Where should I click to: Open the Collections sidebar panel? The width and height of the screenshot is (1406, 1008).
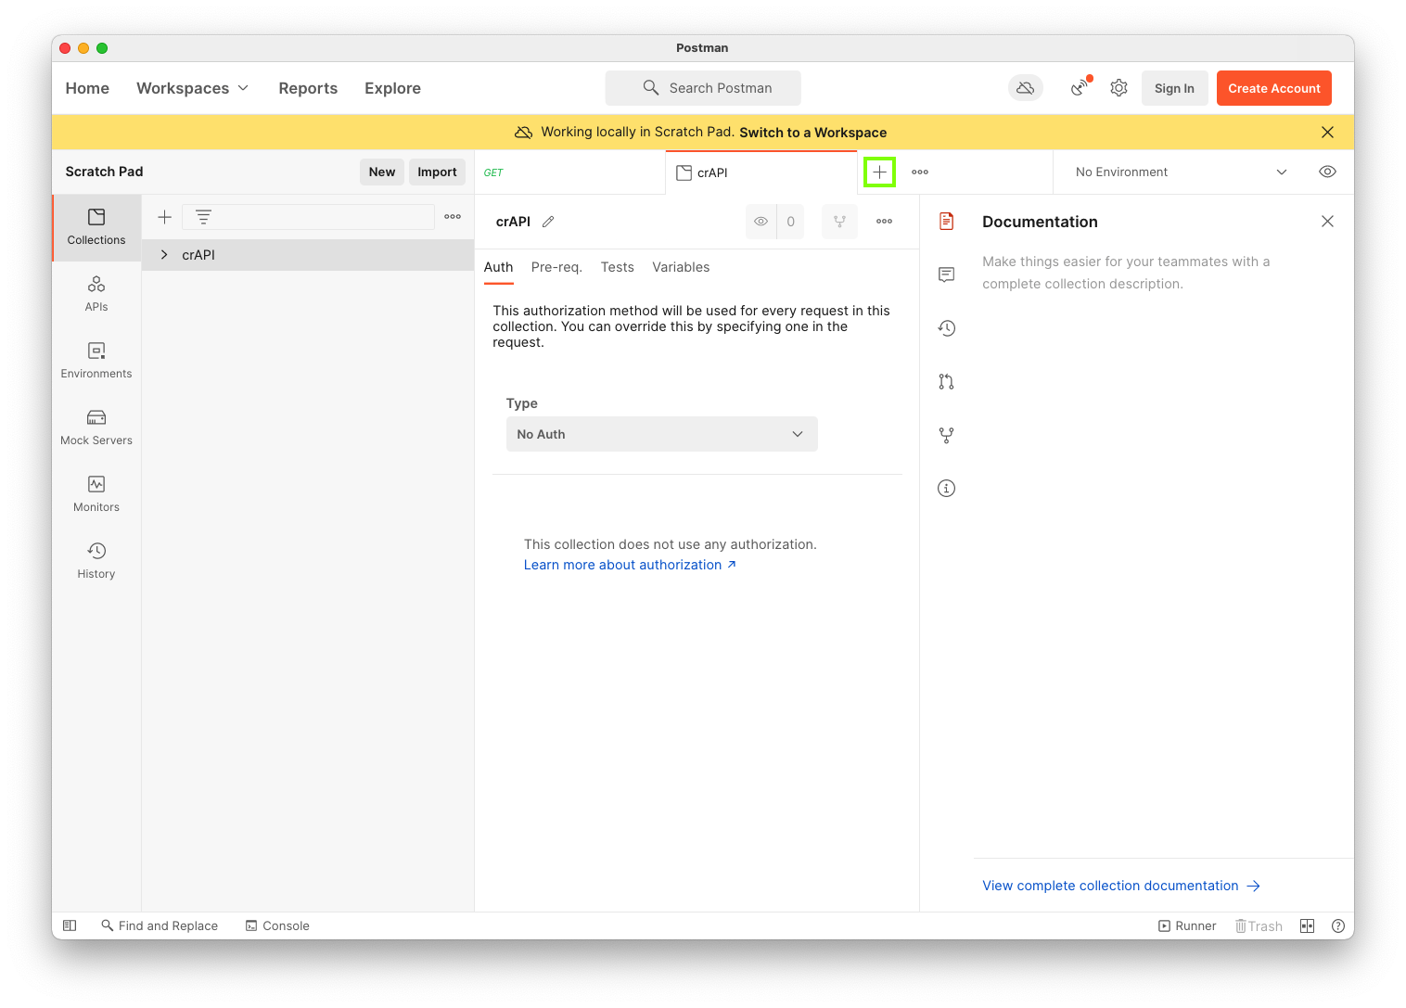point(96,227)
